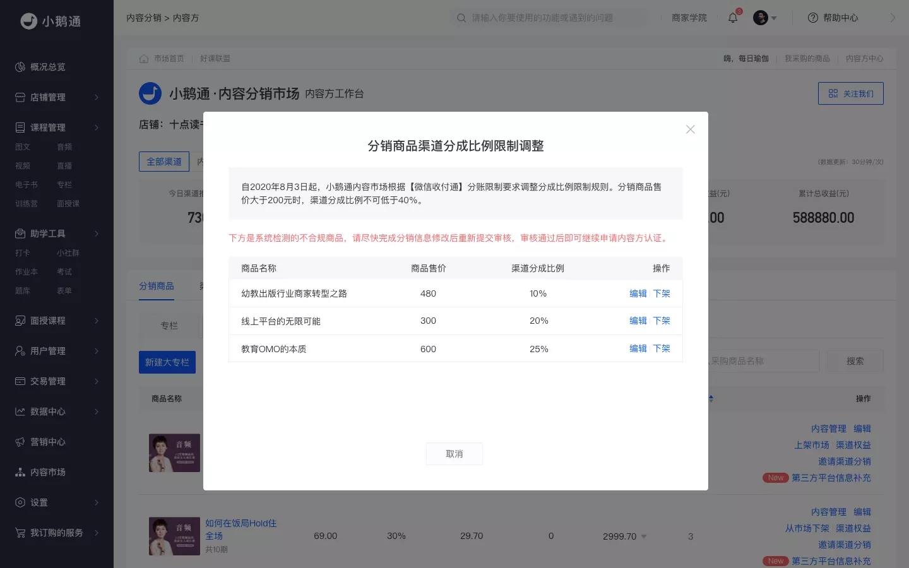
Task: Select the 专栏 filter tab
Action: (x=169, y=326)
